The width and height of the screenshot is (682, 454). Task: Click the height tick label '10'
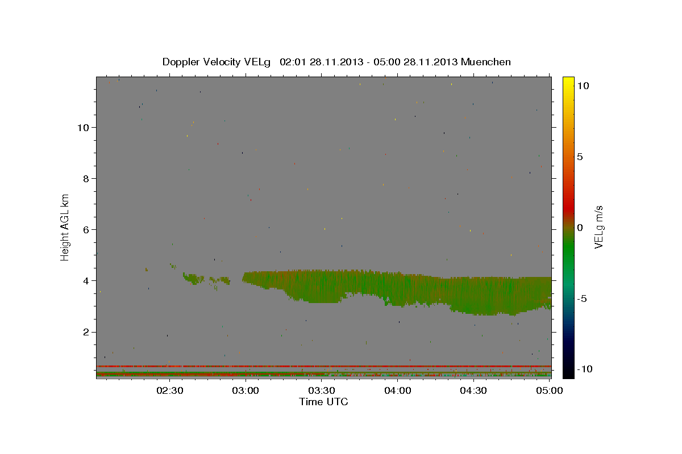(82, 127)
